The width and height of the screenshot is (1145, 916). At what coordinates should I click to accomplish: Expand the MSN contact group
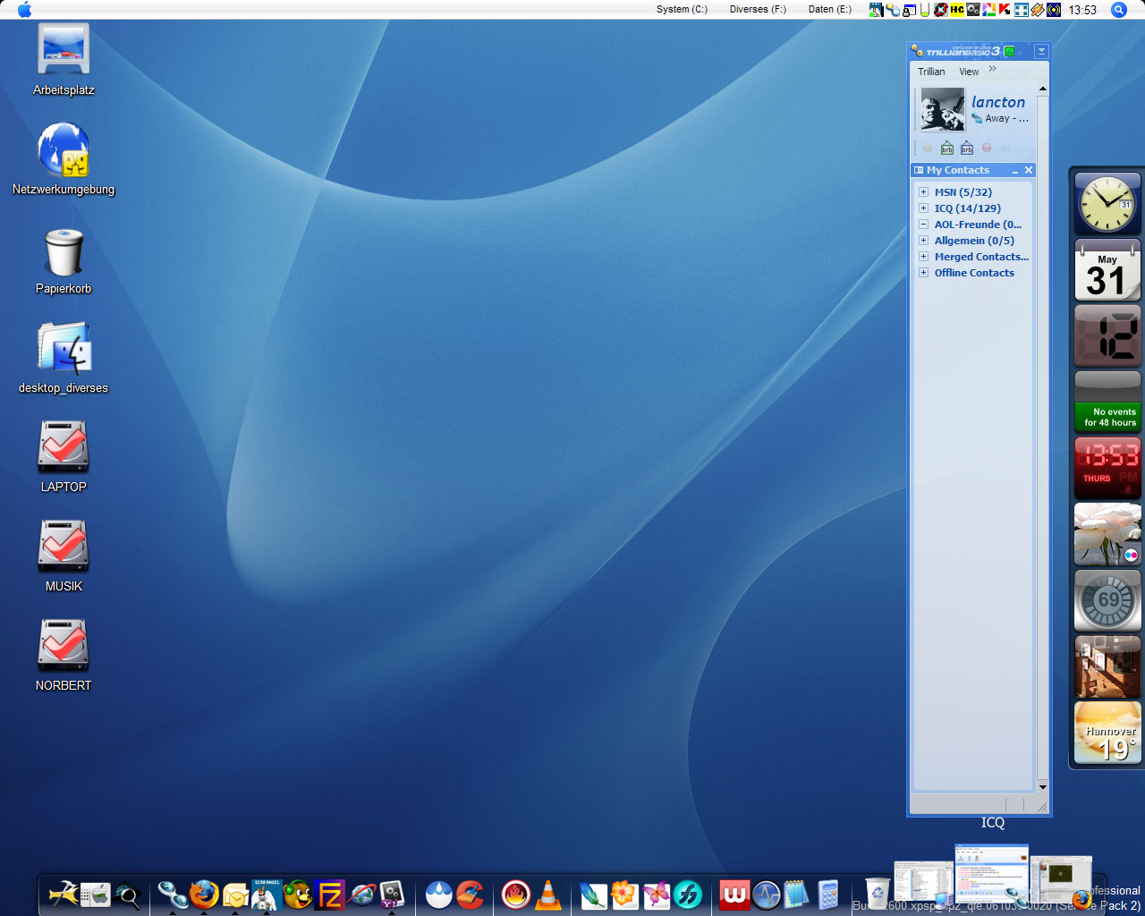coord(923,192)
